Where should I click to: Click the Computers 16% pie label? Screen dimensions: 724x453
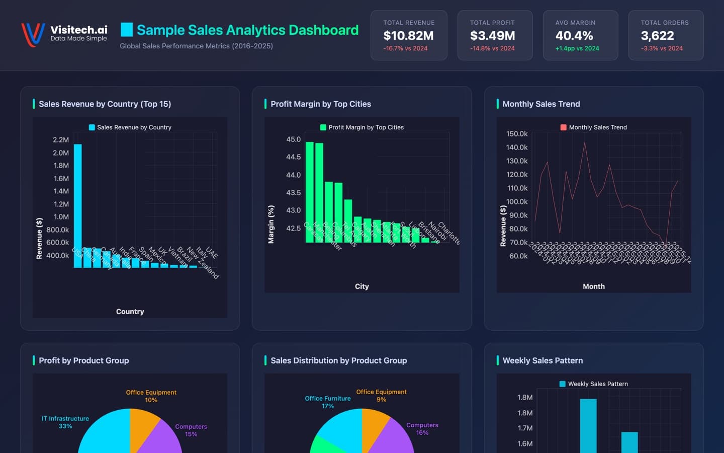[422, 429]
